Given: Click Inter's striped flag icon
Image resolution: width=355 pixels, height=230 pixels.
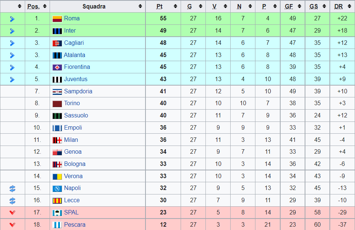Looking at the screenshot, I should 57,31.
